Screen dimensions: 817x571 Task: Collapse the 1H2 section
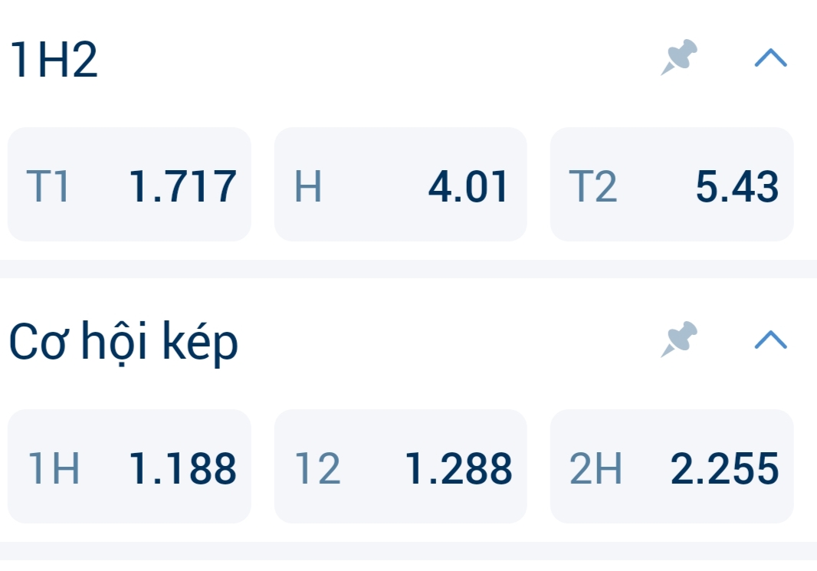click(x=770, y=58)
